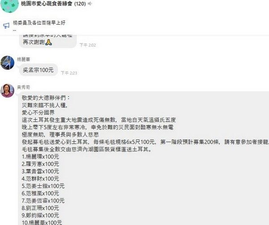This screenshot has width=269, height=225.
Task: Click the message bubble 吳孟宗100元
Action: (39, 70)
